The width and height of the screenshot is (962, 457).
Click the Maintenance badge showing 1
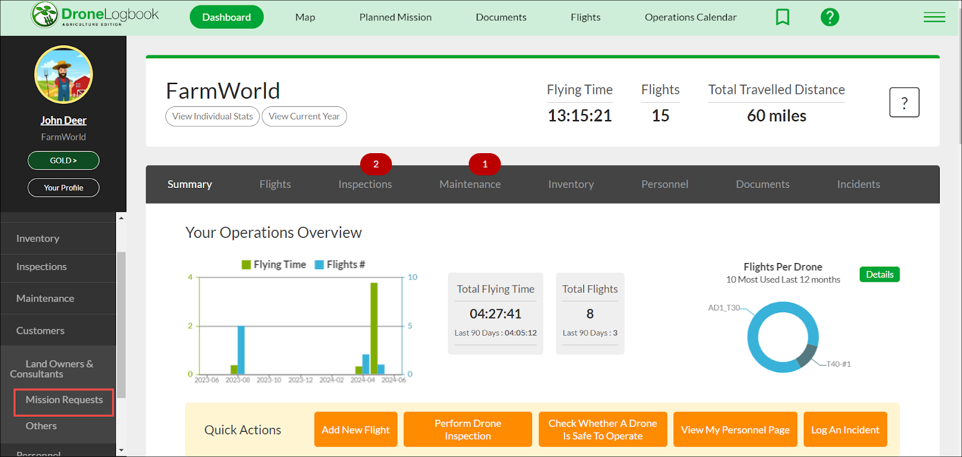pyautogui.click(x=485, y=164)
